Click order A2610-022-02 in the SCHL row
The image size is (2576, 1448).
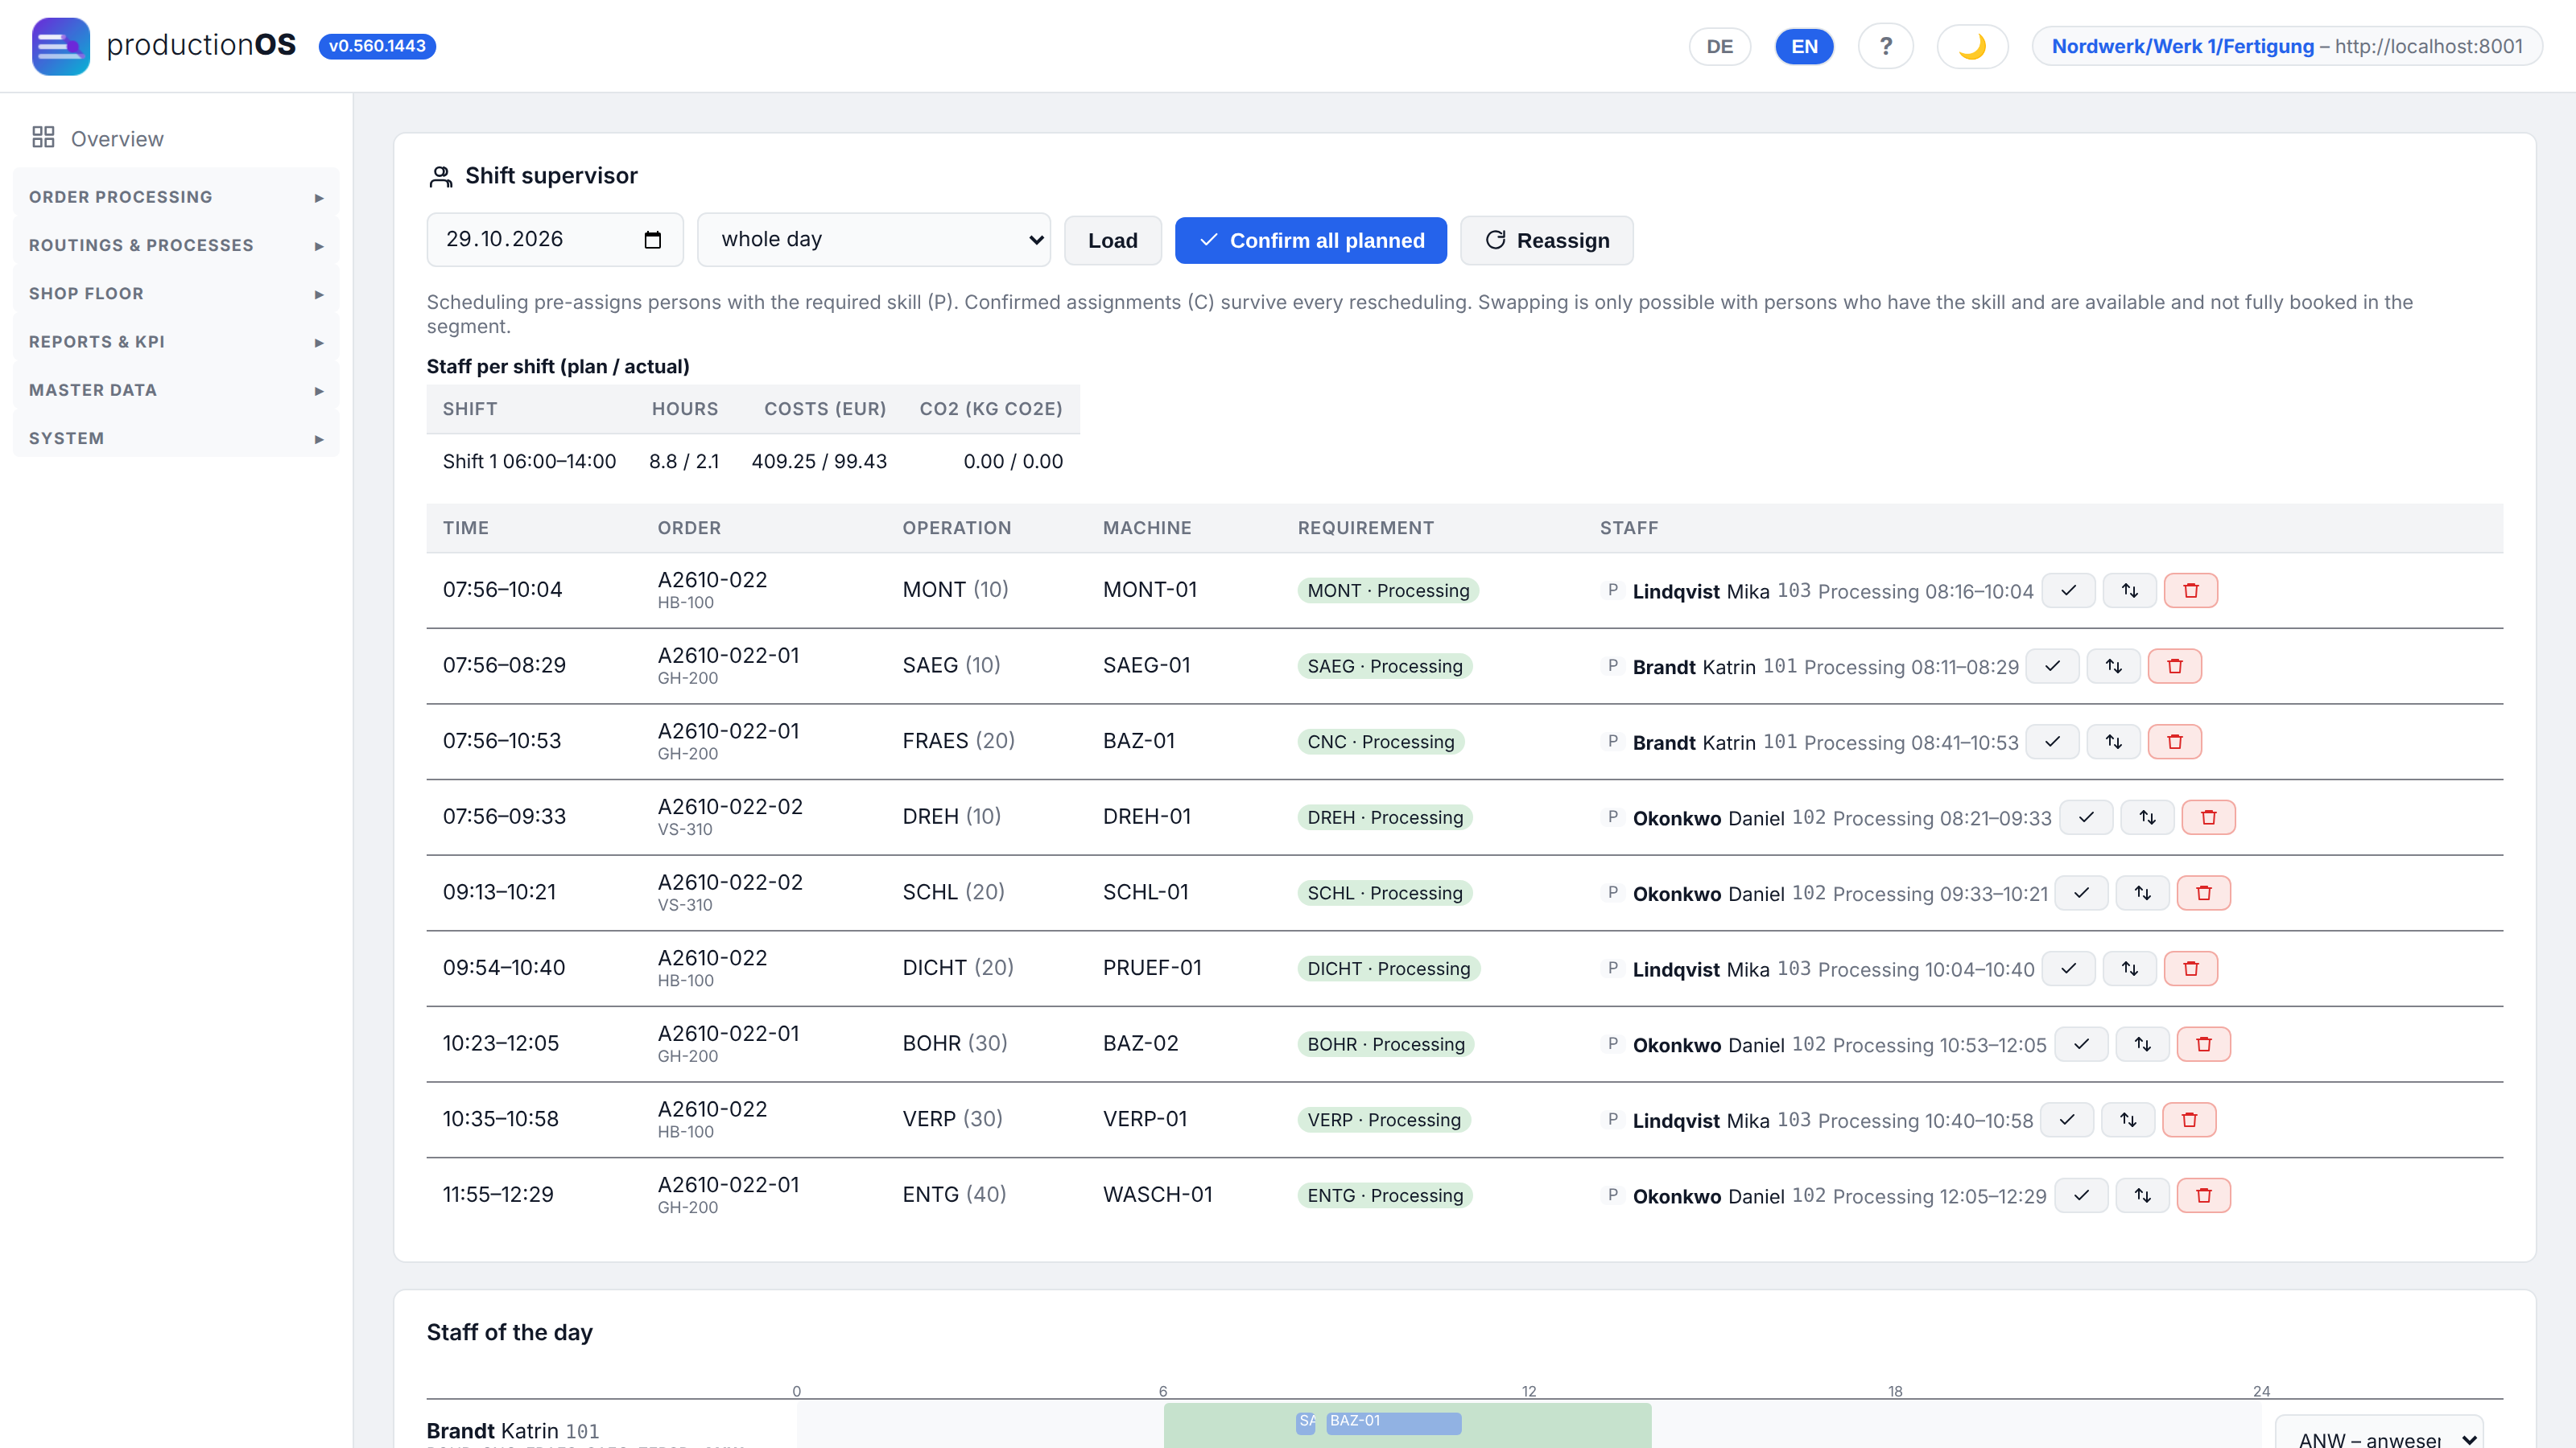click(730, 882)
